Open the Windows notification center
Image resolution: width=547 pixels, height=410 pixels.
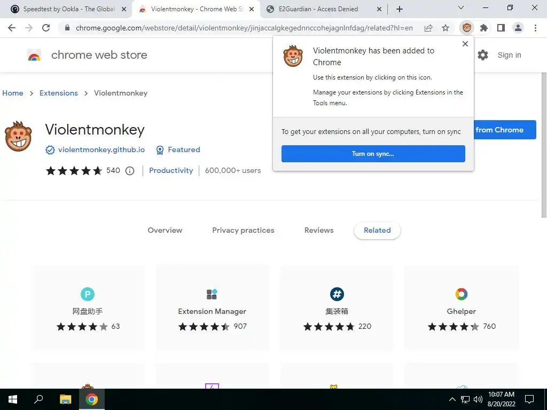[x=529, y=399]
